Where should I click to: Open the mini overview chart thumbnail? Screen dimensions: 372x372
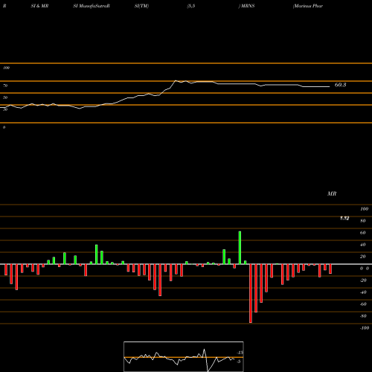[x=184, y=356]
